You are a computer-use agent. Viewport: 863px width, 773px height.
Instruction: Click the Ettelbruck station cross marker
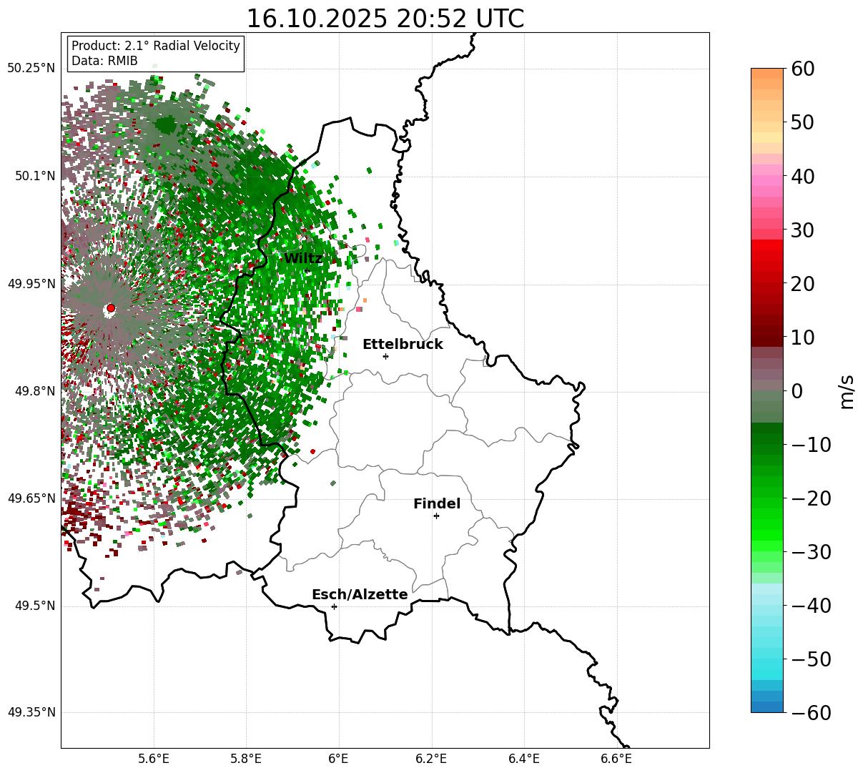[385, 356]
